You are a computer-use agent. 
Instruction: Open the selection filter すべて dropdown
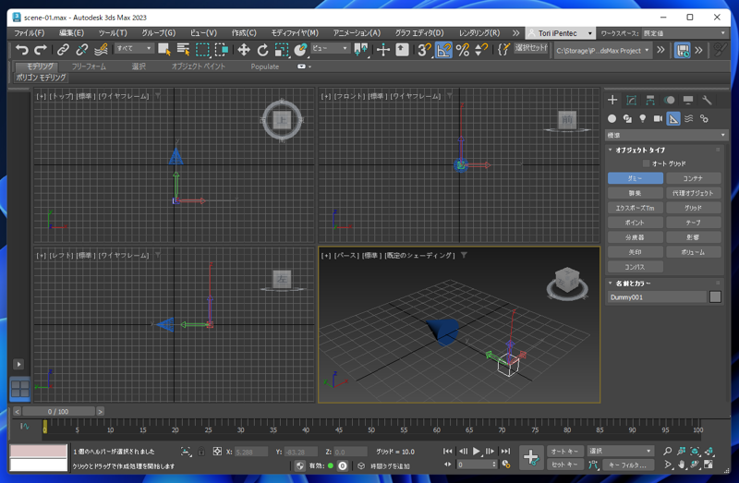tap(134, 48)
